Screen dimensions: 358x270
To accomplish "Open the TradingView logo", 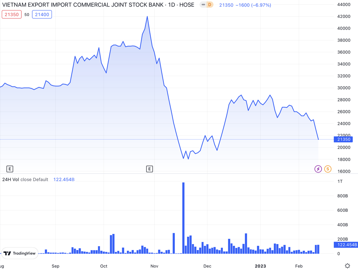I will coord(20,253).
